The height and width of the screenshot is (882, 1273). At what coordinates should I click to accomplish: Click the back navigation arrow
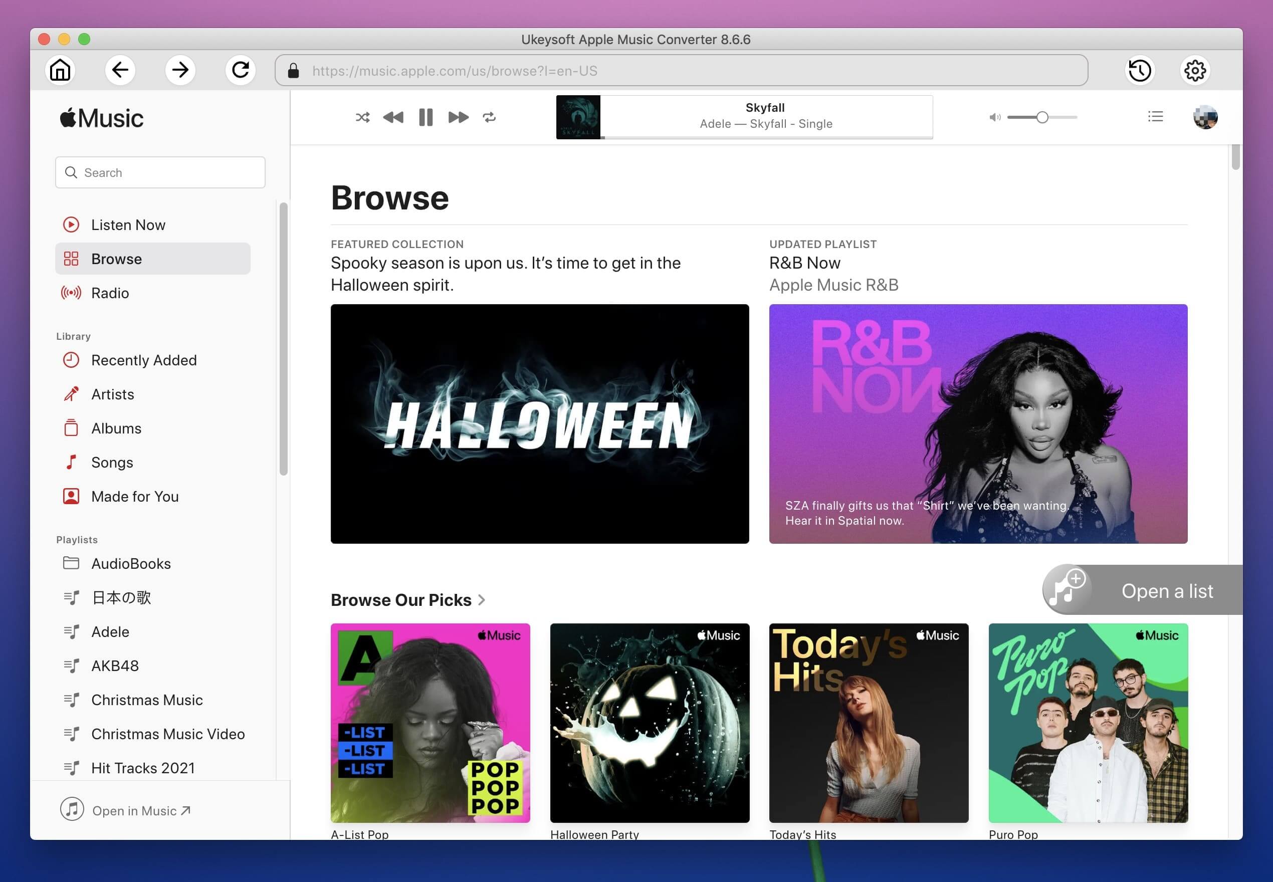(121, 71)
